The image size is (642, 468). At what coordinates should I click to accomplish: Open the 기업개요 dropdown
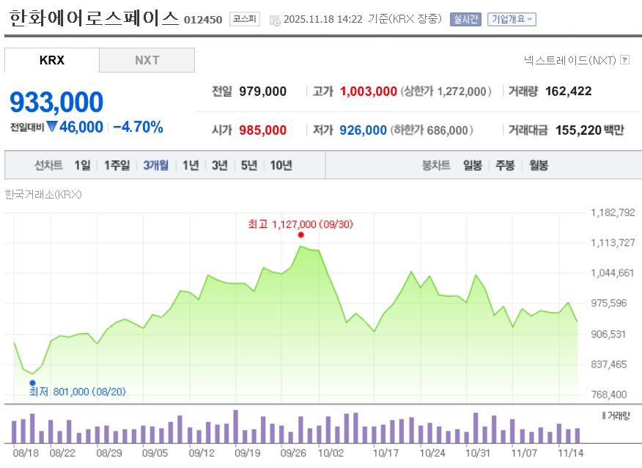512,19
